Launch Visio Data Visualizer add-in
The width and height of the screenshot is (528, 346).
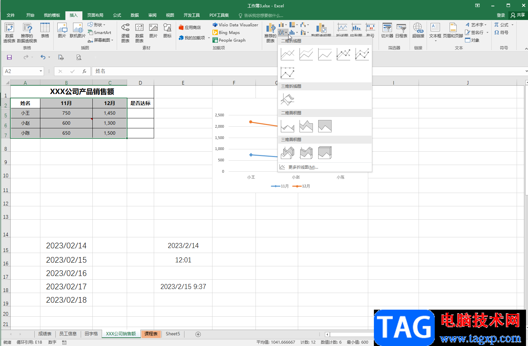click(235, 25)
